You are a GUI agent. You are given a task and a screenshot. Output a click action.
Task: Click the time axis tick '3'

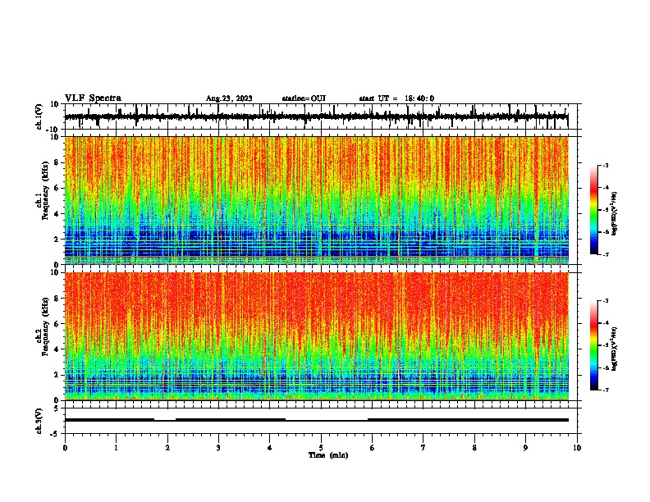click(x=218, y=448)
